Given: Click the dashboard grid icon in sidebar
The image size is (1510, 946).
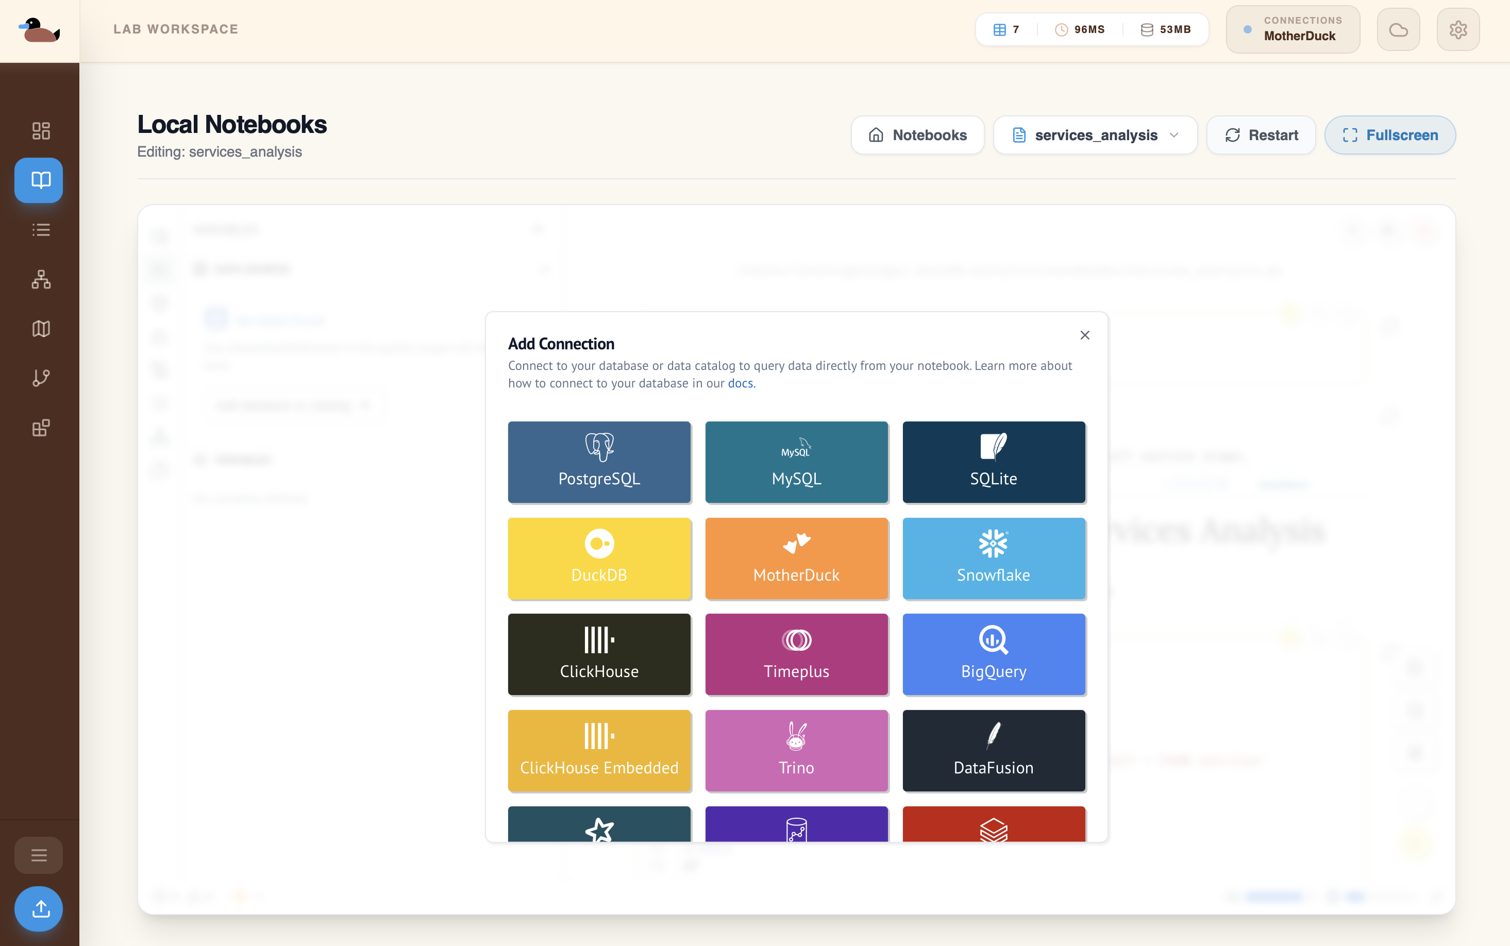Looking at the screenshot, I should (41, 131).
